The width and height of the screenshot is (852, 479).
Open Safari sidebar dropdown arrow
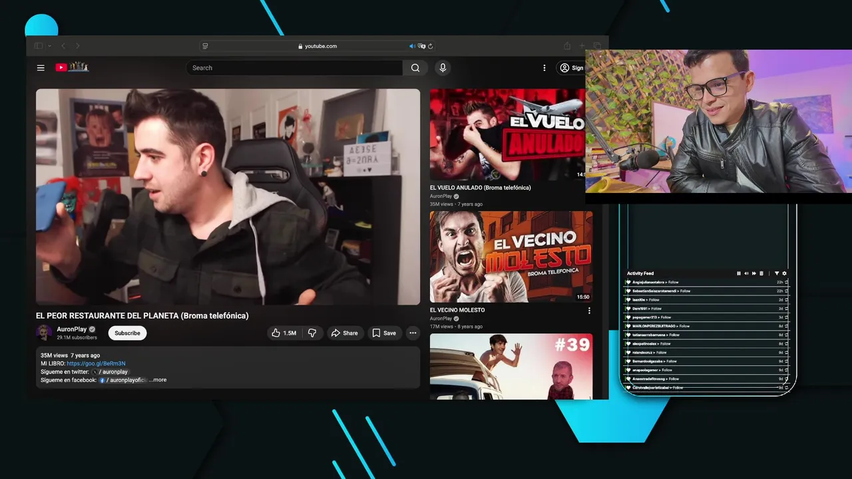point(49,46)
